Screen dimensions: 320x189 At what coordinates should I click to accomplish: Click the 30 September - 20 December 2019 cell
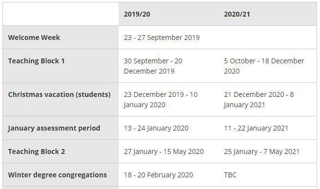[153, 66]
